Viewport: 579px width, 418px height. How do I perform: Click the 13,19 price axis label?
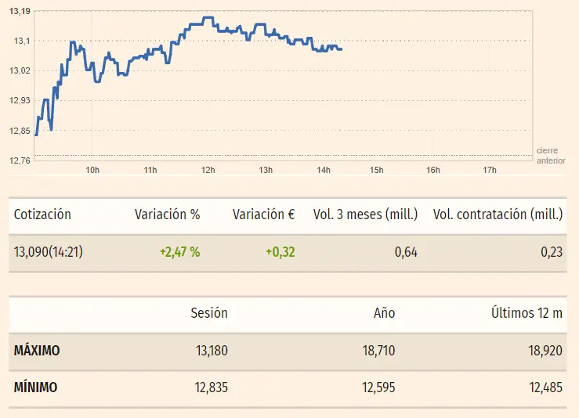click(20, 11)
